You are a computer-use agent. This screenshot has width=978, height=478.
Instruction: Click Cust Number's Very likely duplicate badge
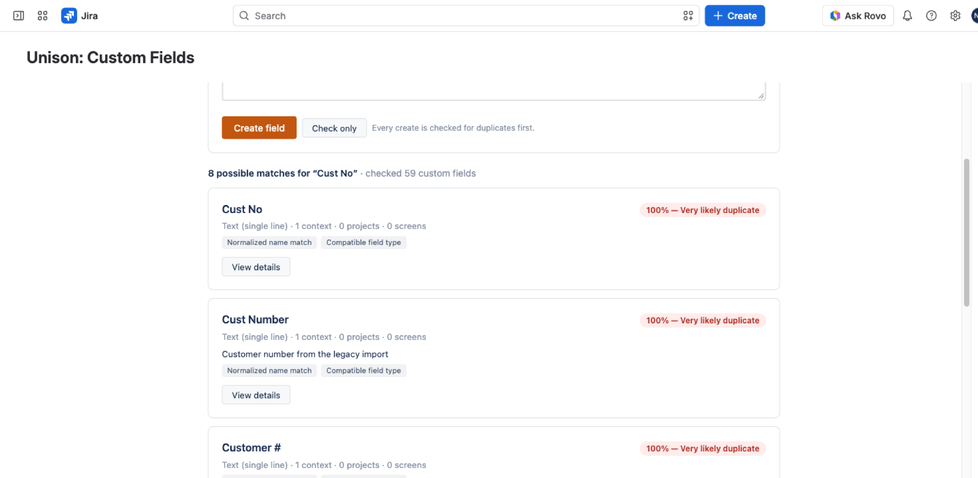703,321
